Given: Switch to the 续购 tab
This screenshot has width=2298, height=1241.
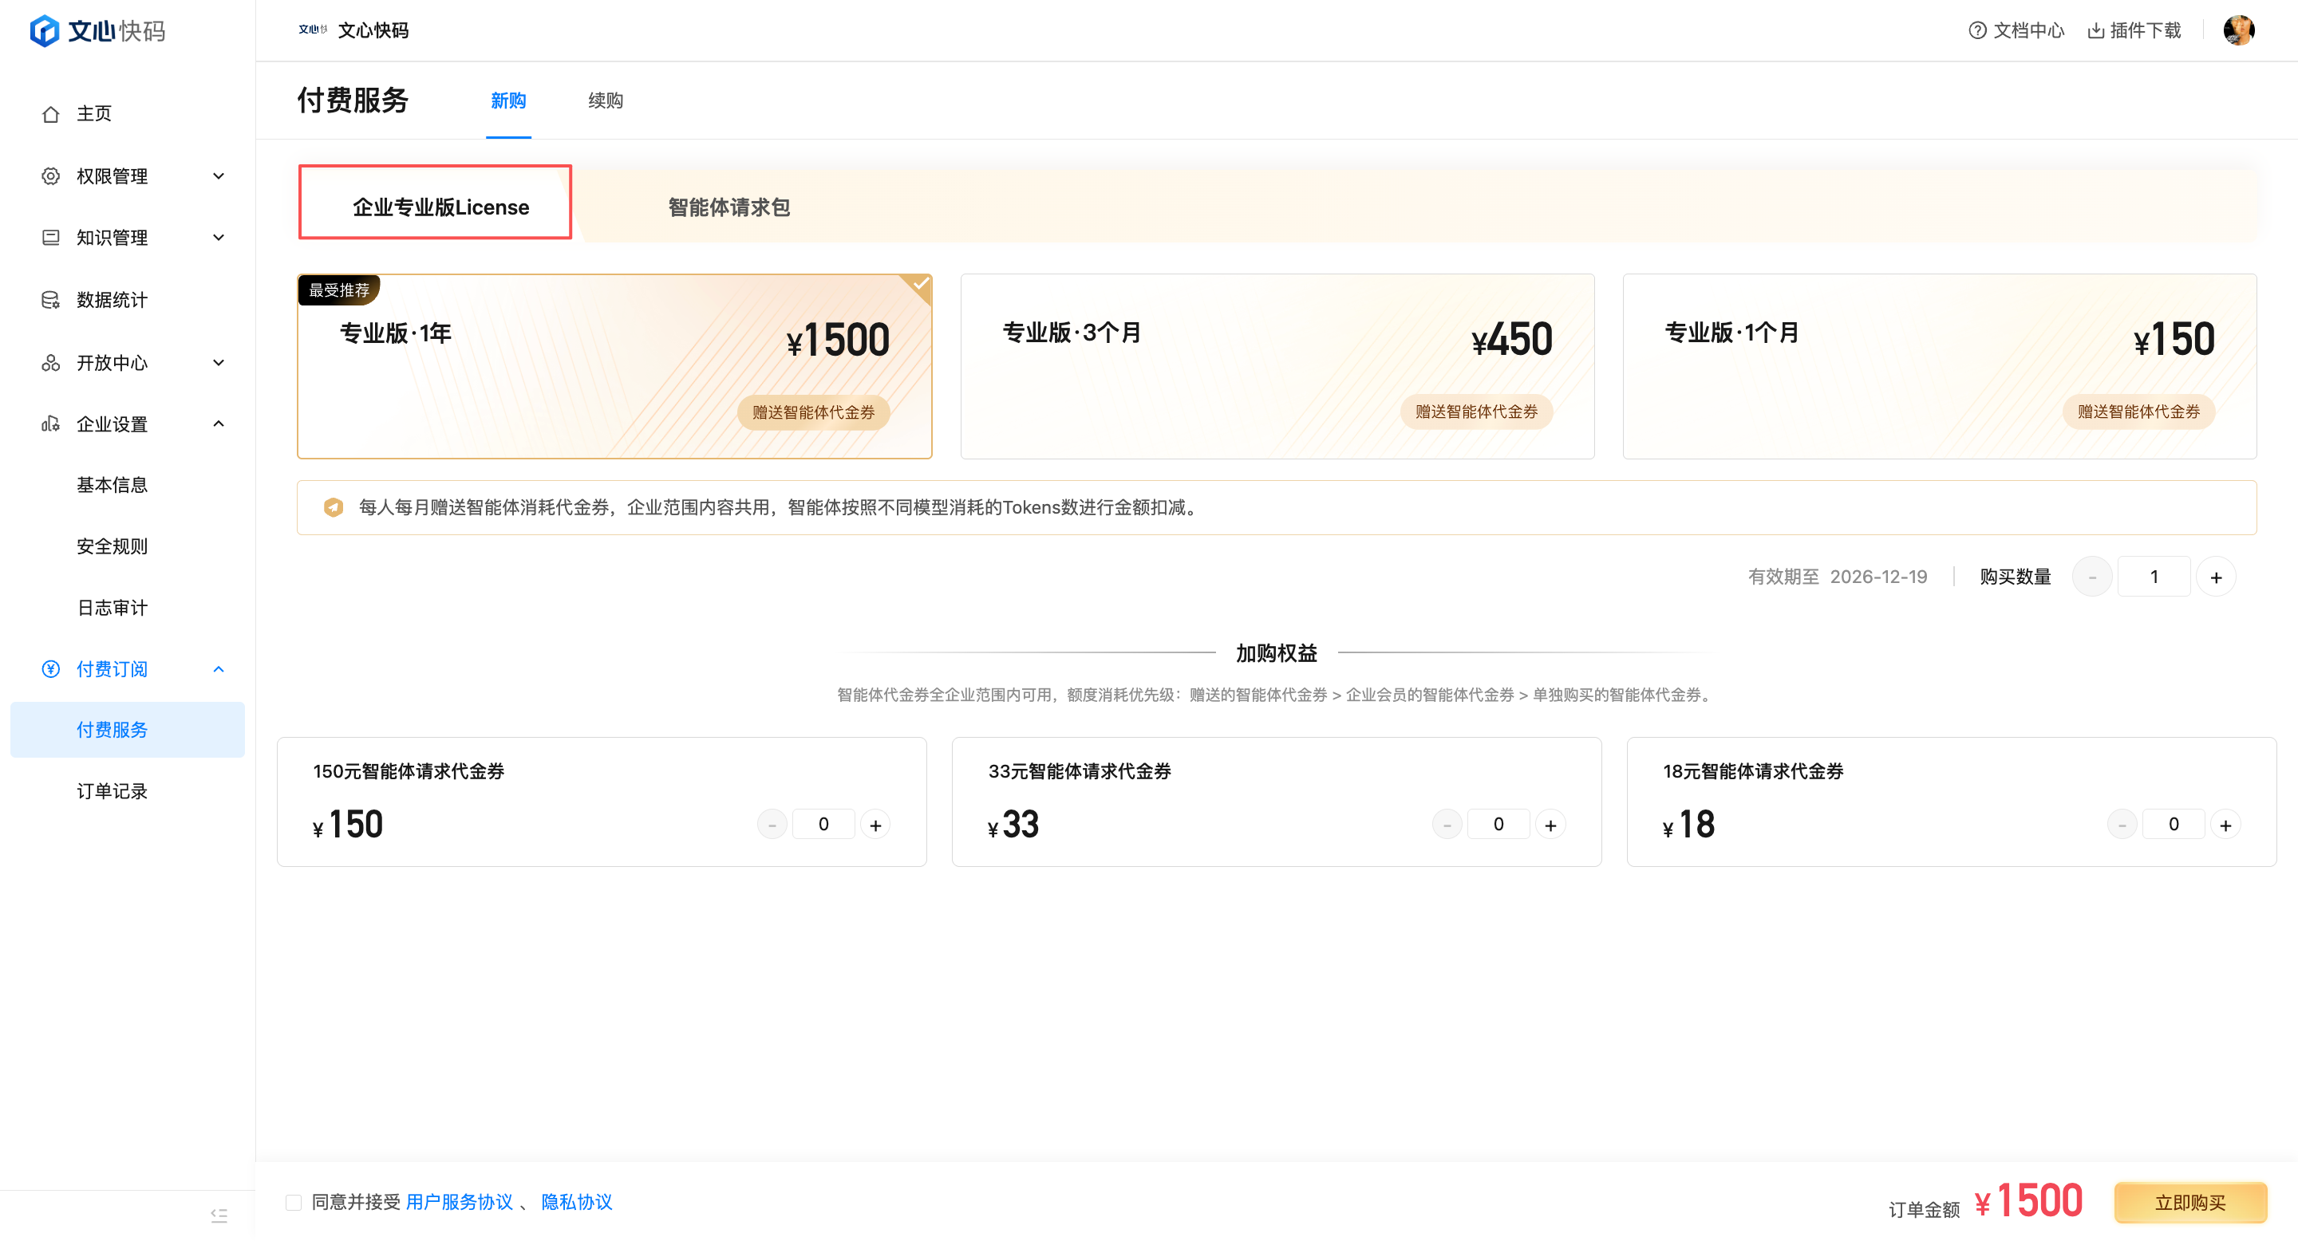Looking at the screenshot, I should point(605,100).
